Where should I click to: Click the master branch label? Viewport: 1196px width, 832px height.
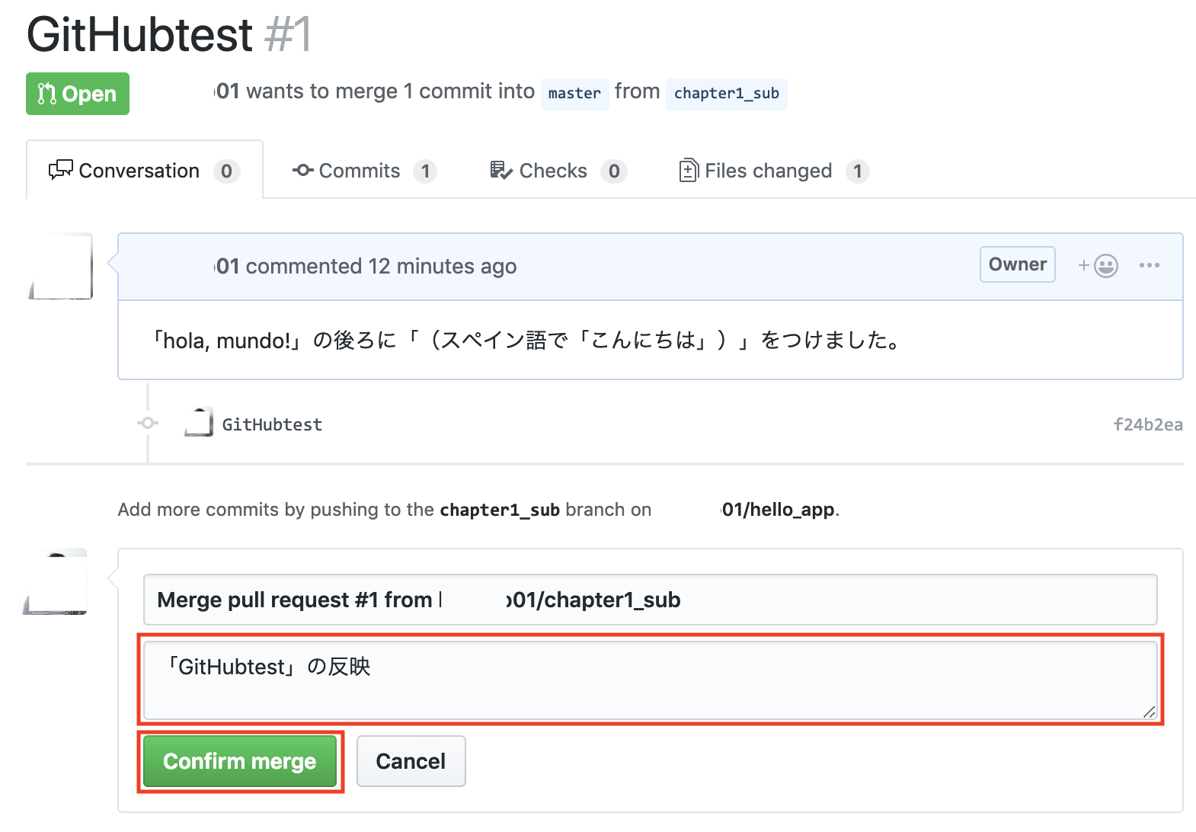(574, 94)
